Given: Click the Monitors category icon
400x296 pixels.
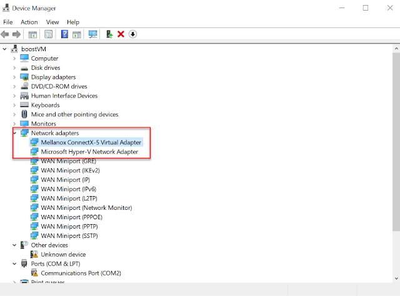Looking at the screenshot, I should [24, 124].
